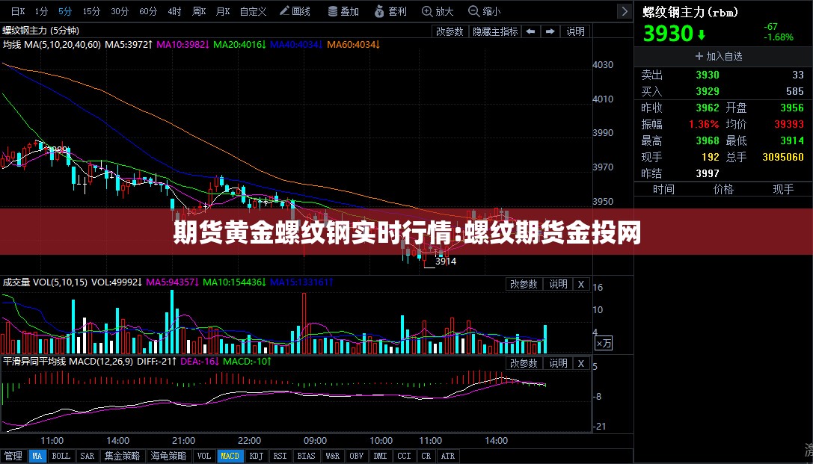
Task: Click the left arrow indicator switcher
Action: pos(530,31)
